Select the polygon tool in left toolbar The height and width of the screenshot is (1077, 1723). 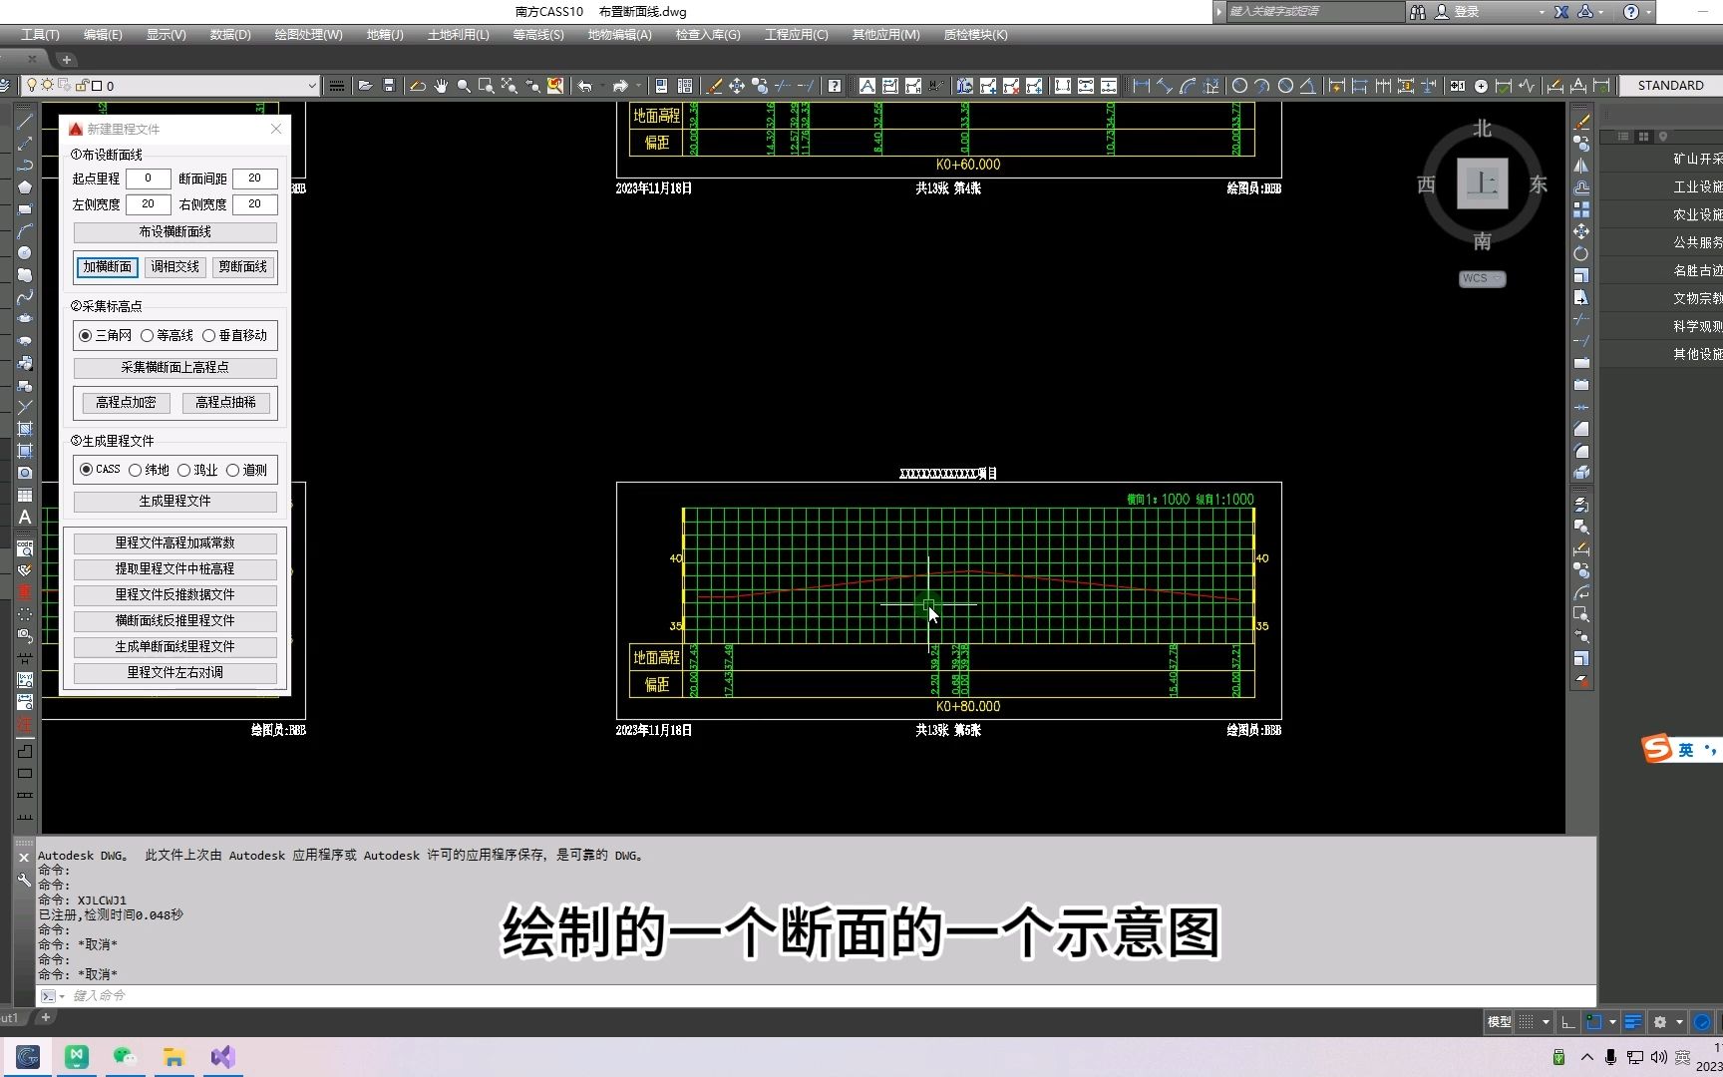pos(25,187)
